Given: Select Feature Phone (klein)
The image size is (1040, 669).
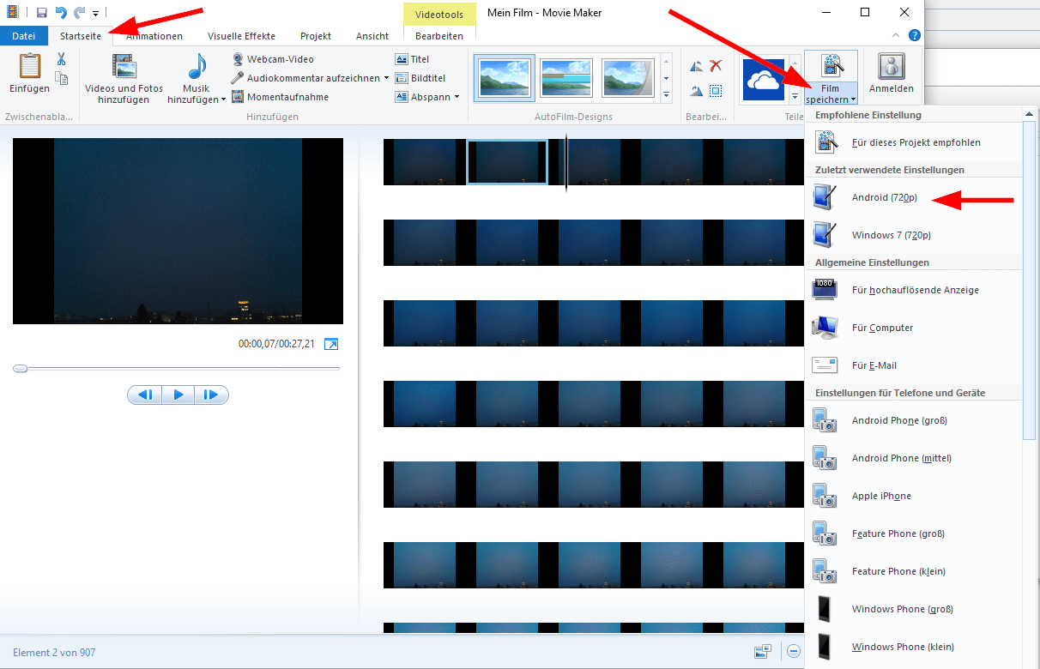Looking at the screenshot, I should coord(914,571).
